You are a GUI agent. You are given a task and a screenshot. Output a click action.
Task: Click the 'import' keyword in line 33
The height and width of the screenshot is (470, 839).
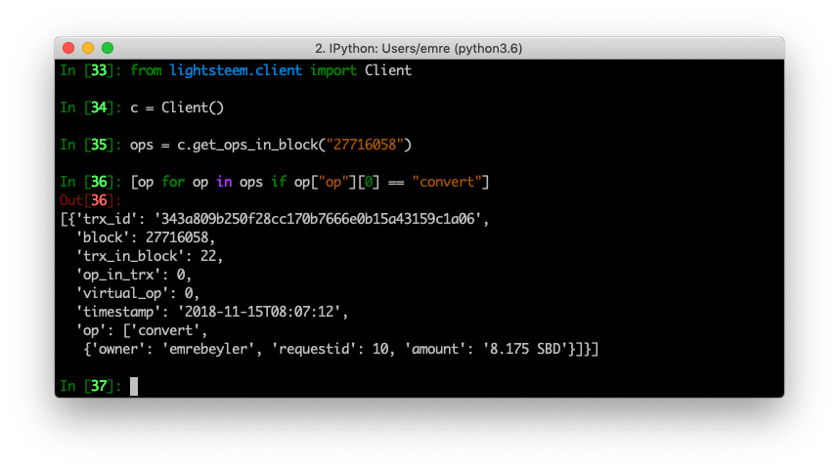(x=333, y=70)
